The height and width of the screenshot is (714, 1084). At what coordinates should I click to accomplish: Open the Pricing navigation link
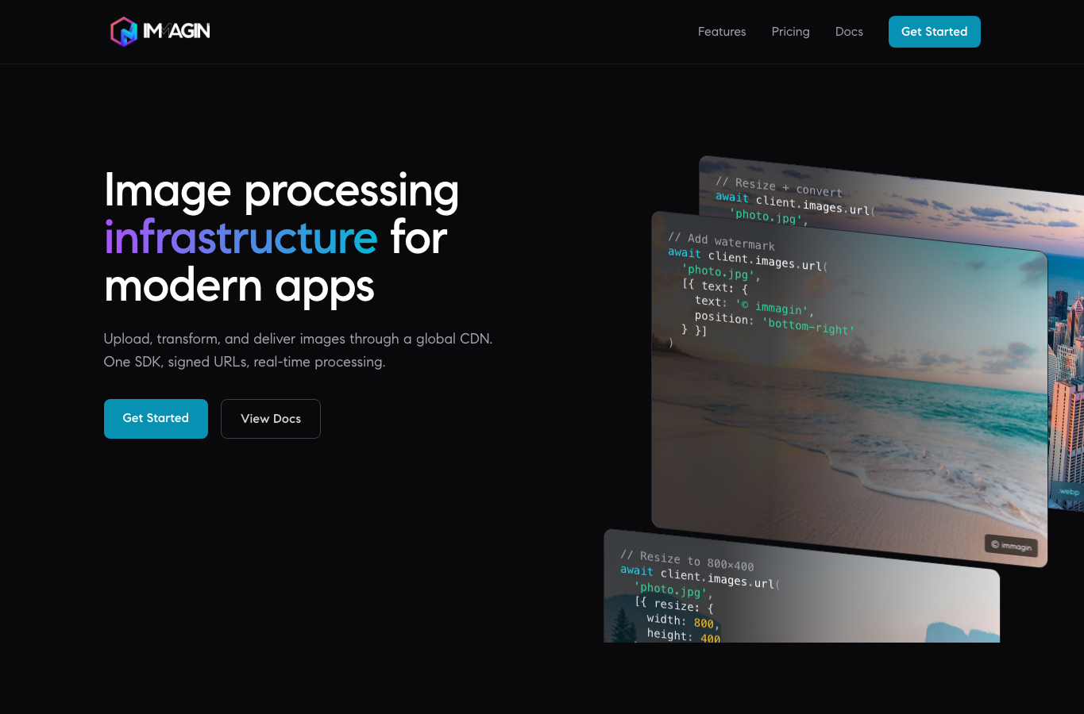pyautogui.click(x=790, y=32)
